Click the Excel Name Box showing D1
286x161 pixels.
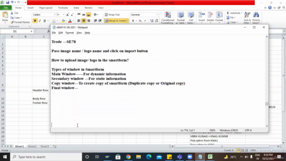tap(15, 31)
